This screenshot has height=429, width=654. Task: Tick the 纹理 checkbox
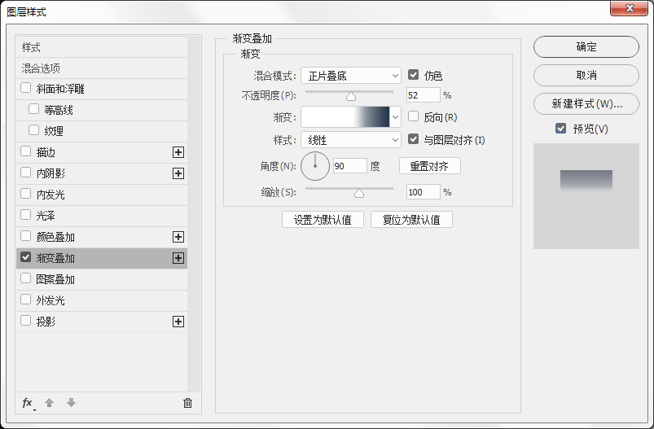pyautogui.click(x=33, y=130)
